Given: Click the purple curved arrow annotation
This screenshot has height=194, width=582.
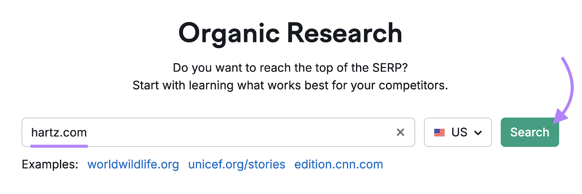Looking at the screenshot, I should pos(571,84).
